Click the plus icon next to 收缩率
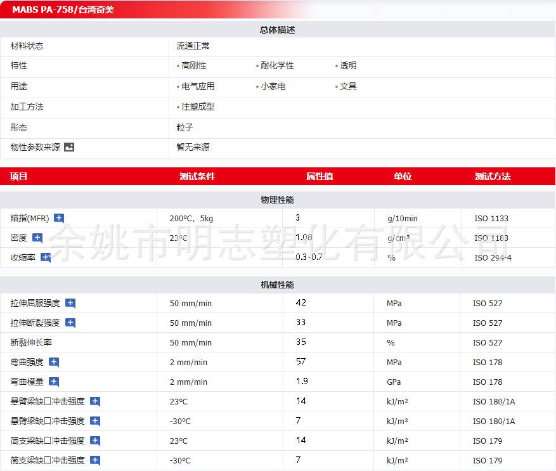556x471 pixels. click(46, 257)
